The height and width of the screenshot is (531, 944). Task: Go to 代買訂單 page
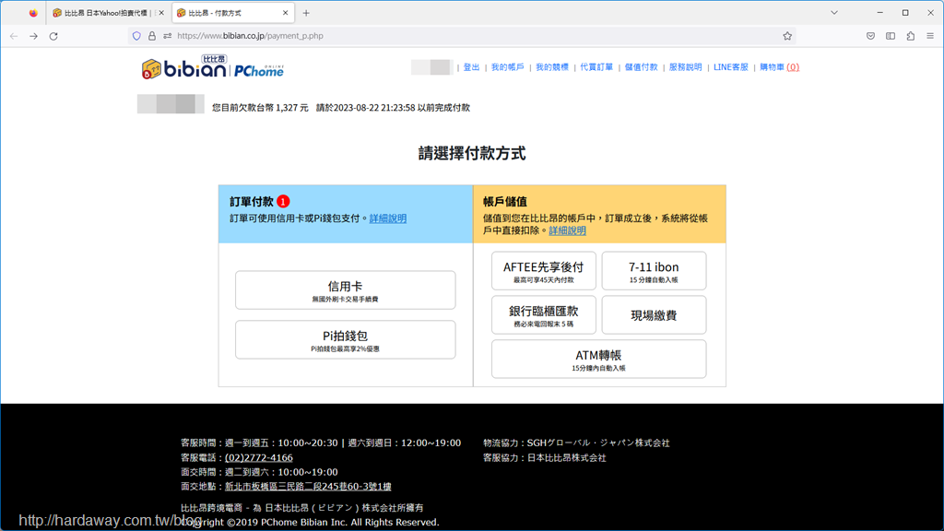coord(596,67)
